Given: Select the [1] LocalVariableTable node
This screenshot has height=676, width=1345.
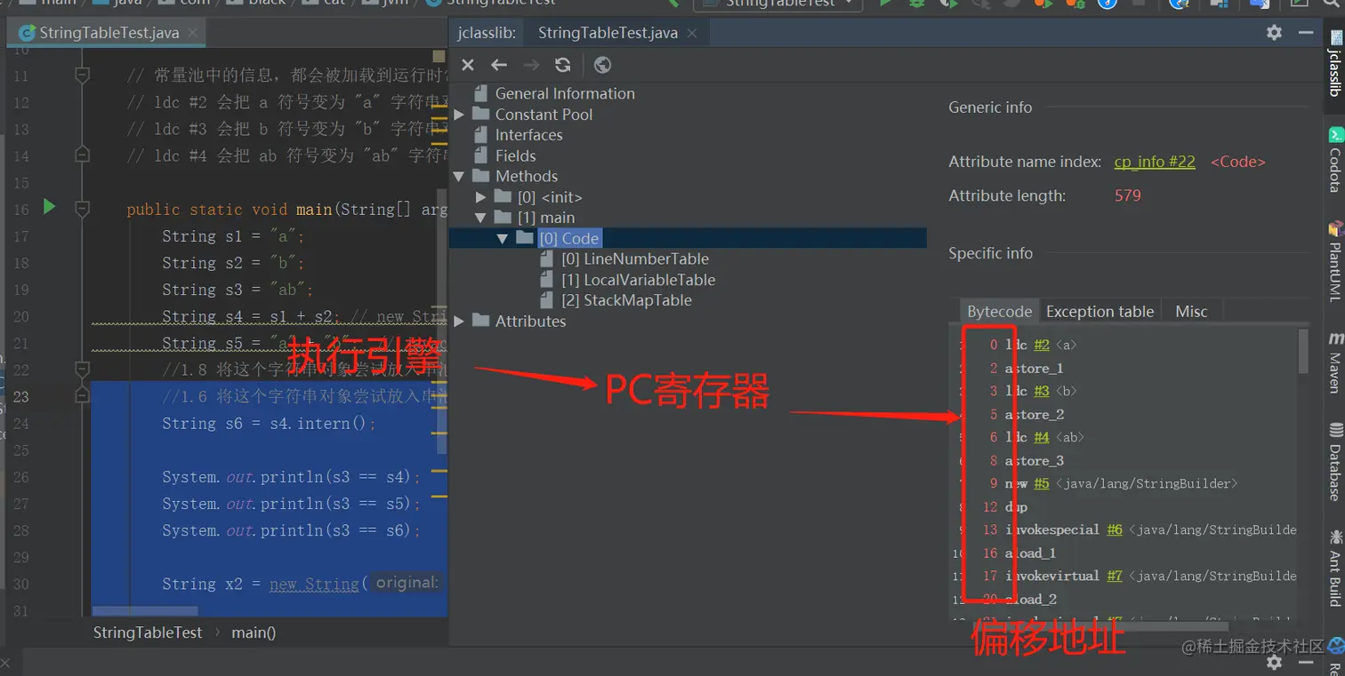Looking at the screenshot, I should point(638,280).
